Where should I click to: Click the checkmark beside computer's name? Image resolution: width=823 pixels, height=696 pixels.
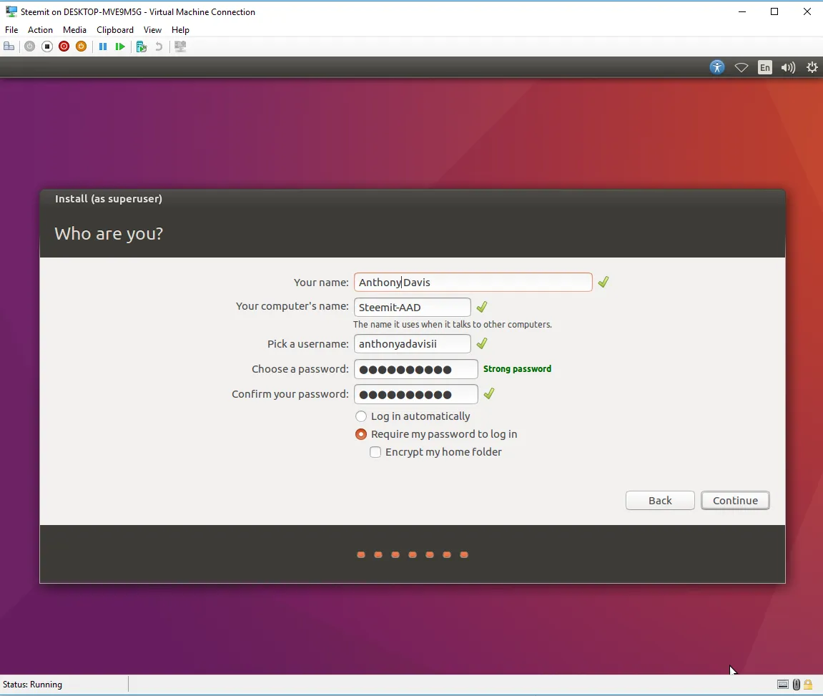[x=482, y=307]
